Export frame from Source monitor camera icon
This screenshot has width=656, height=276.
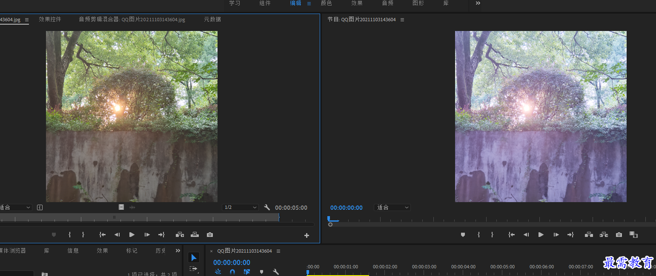click(210, 234)
